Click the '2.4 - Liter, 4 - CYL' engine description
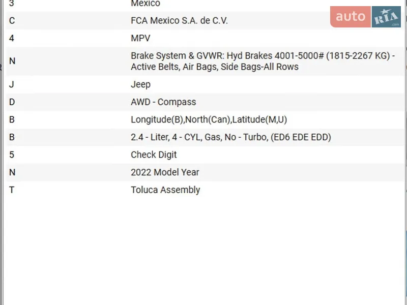Viewport: 407px width, 305px height. (230, 137)
